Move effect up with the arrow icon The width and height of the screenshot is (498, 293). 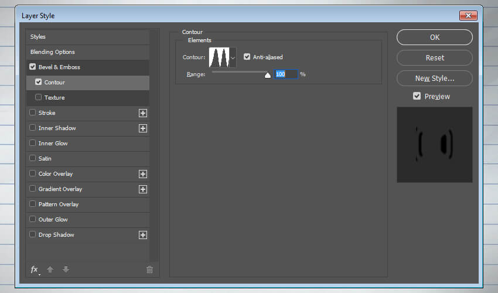click(50, 270)
